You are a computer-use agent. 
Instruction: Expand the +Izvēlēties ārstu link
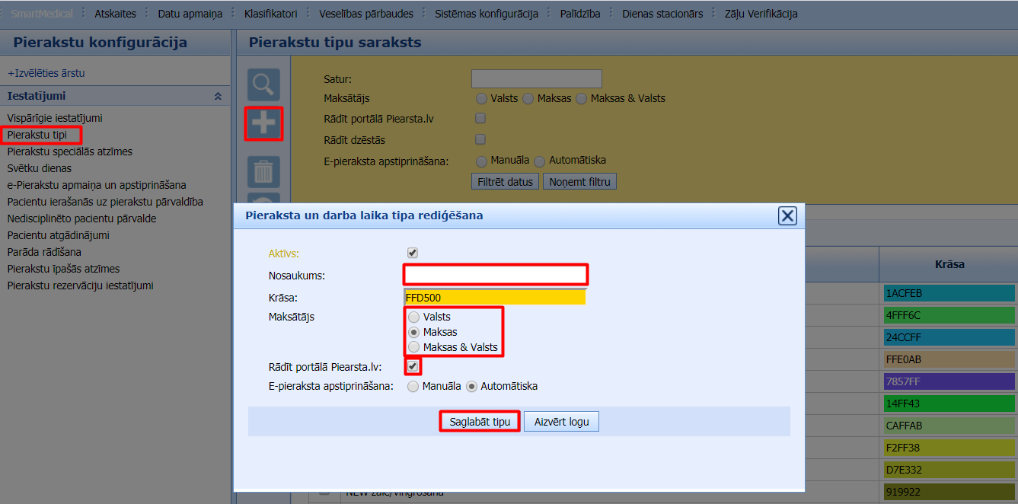click(x=46, y=73)
